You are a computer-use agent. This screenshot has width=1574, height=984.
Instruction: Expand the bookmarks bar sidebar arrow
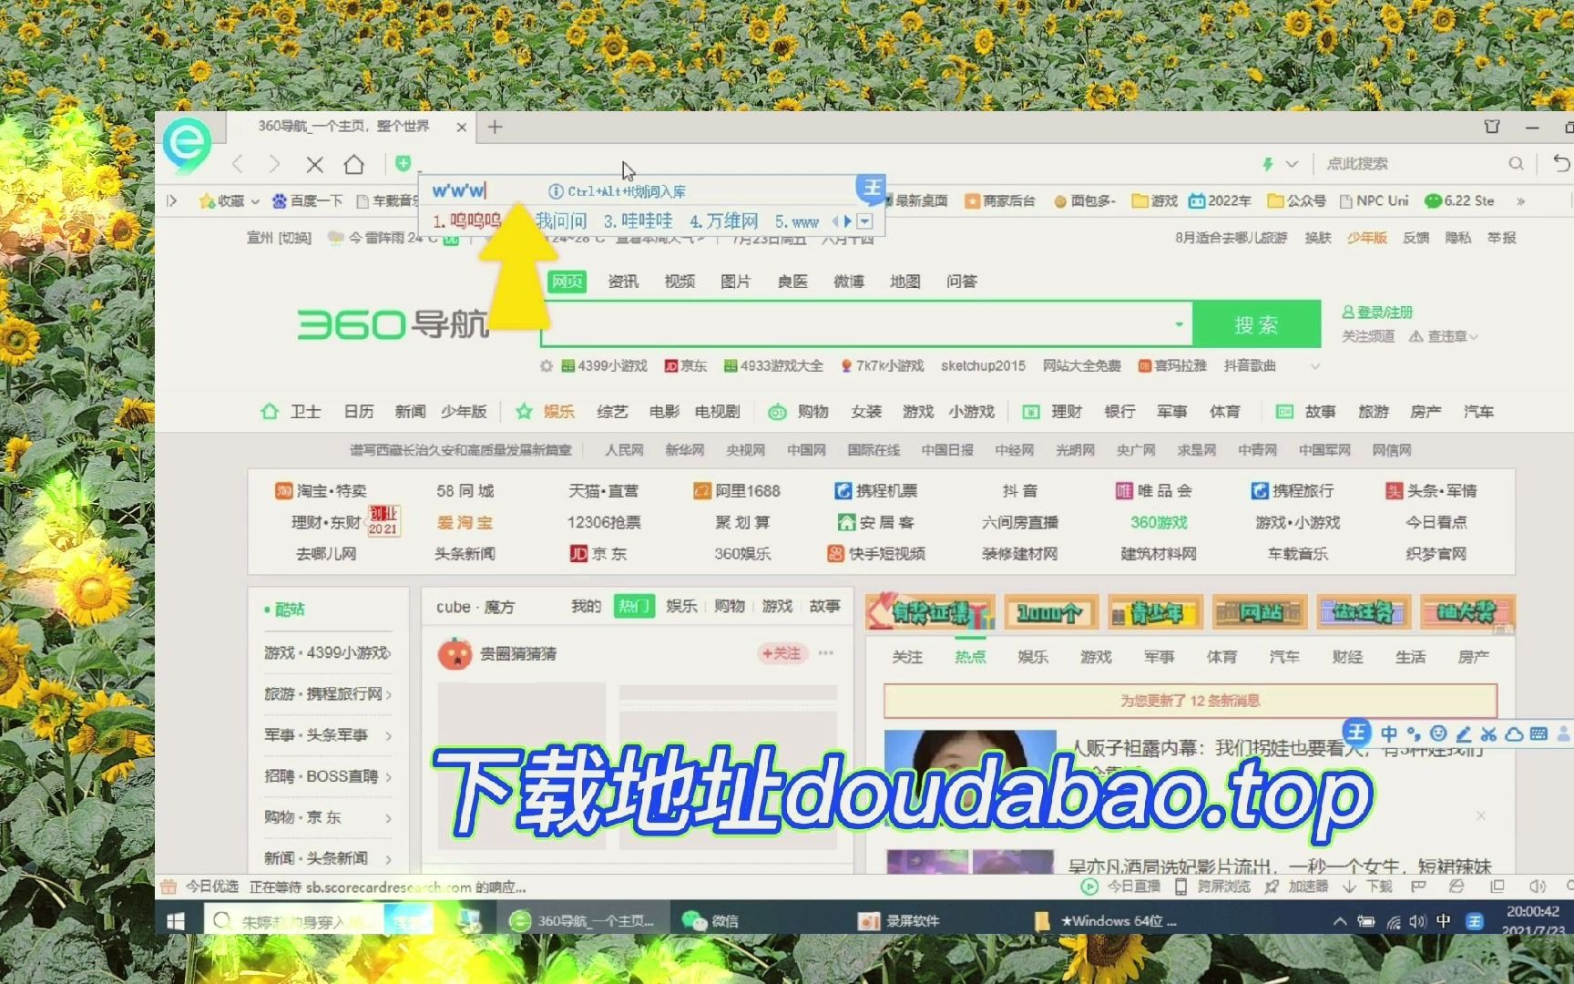click(172, 200)
